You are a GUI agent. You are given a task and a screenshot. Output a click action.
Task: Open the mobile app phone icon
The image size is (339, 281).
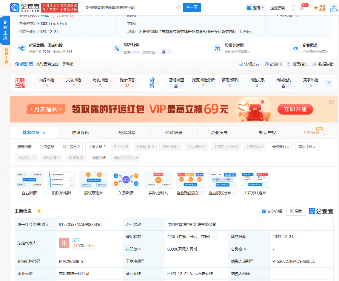[293, 8]
